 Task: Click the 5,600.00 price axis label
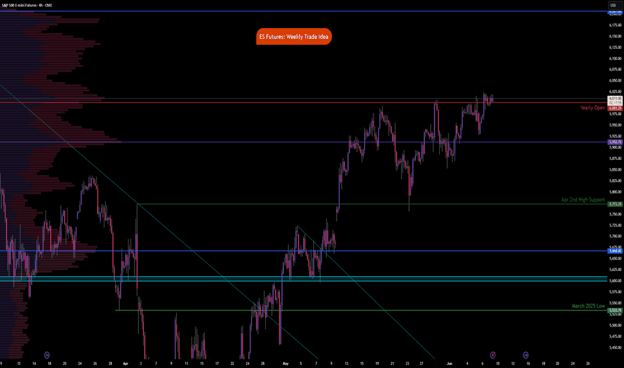pyautogui.click(x=615, y=280)
